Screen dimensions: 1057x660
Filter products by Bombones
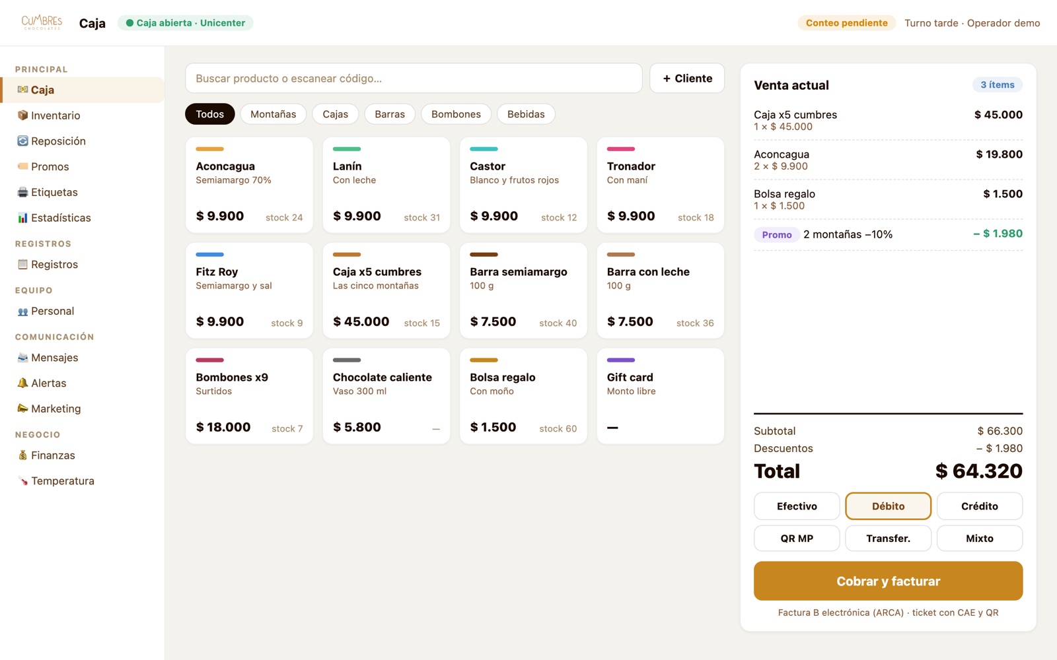pos(456,114)
